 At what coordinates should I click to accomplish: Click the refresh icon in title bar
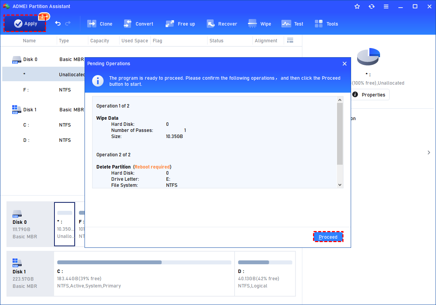372,6
